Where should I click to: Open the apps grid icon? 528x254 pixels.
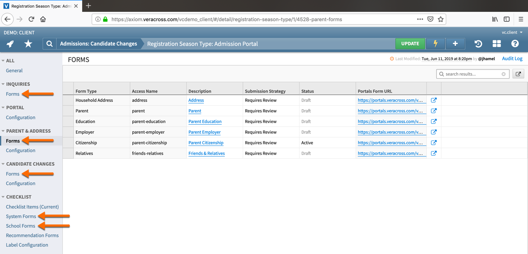(496, 44)
